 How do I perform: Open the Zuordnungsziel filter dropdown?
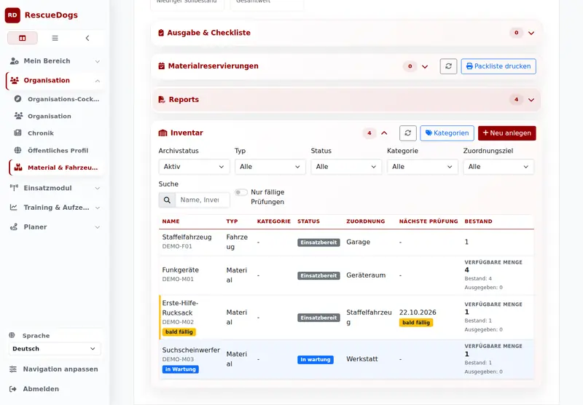click(x=498, y=167)
